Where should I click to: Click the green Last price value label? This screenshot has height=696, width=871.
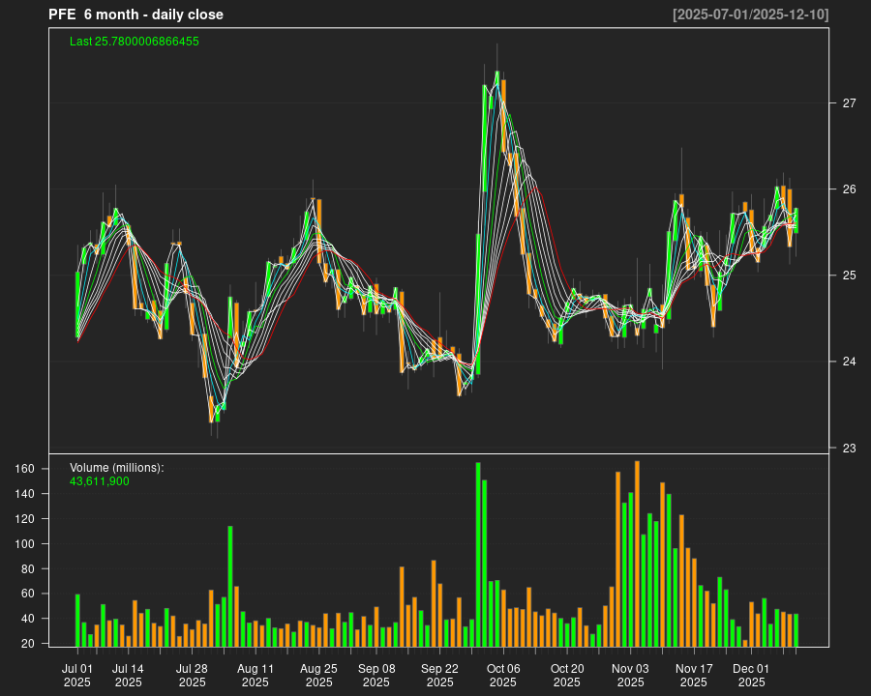click(x=135, y=42)
